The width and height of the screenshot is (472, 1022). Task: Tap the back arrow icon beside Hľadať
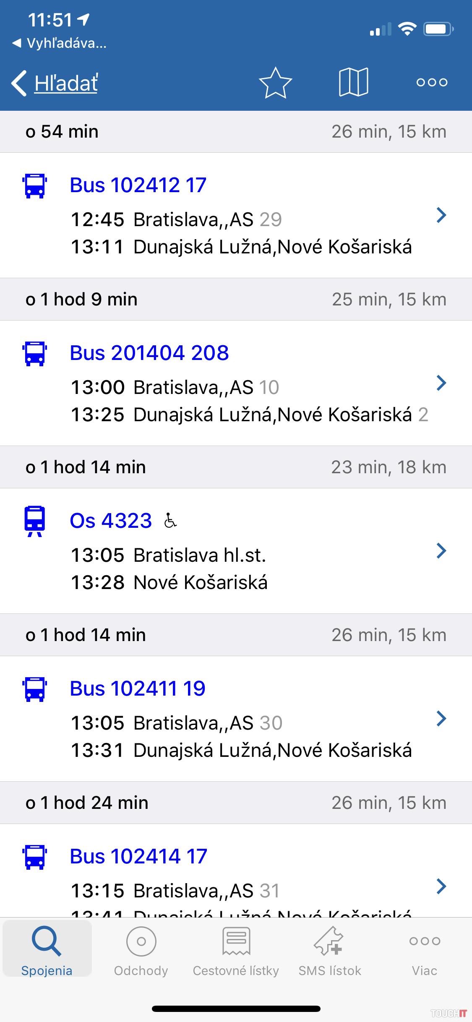coord(19,83)
